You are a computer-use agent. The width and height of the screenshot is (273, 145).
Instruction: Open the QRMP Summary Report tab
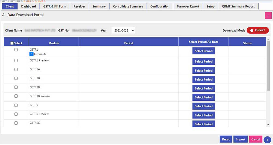coord(238,7)
